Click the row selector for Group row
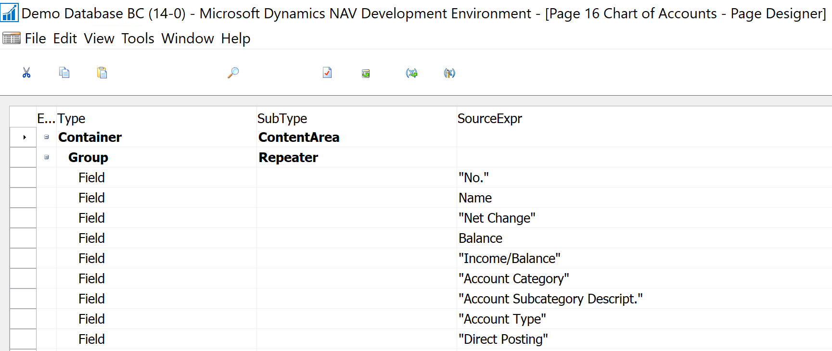Screen dimensions: 832x351 pos(23,157)
